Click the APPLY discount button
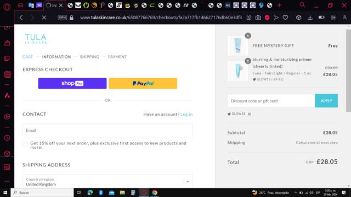The image size is (351, 197). pos(326,101)
